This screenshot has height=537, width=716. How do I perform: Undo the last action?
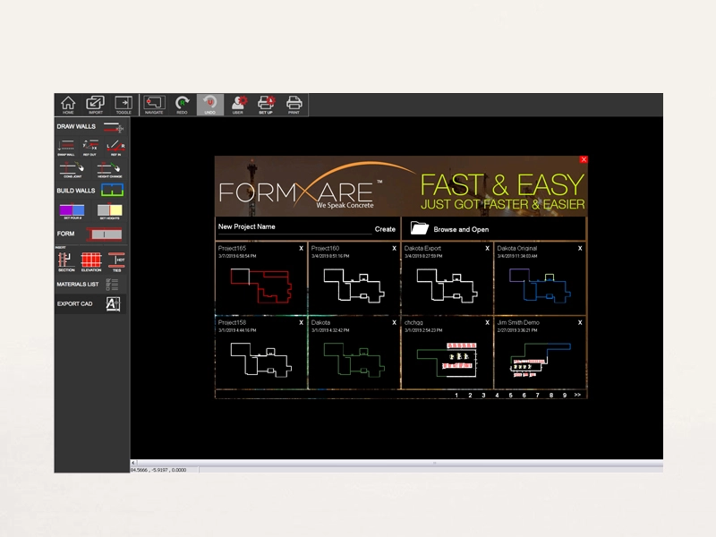[x=210, y=105]
